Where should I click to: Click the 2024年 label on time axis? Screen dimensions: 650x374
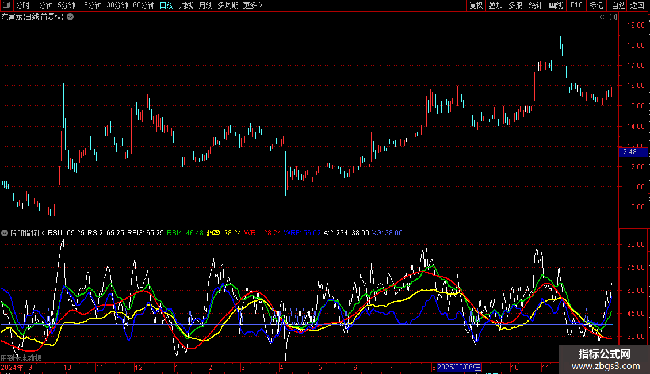click(x=12, y=367)
